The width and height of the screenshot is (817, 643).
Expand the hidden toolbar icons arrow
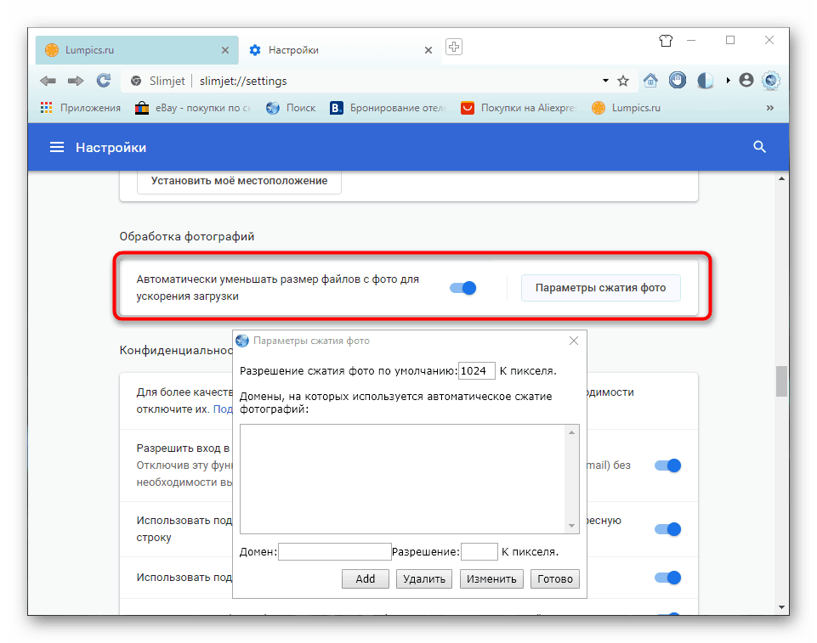pyautogui.click(x=728, y=81)
